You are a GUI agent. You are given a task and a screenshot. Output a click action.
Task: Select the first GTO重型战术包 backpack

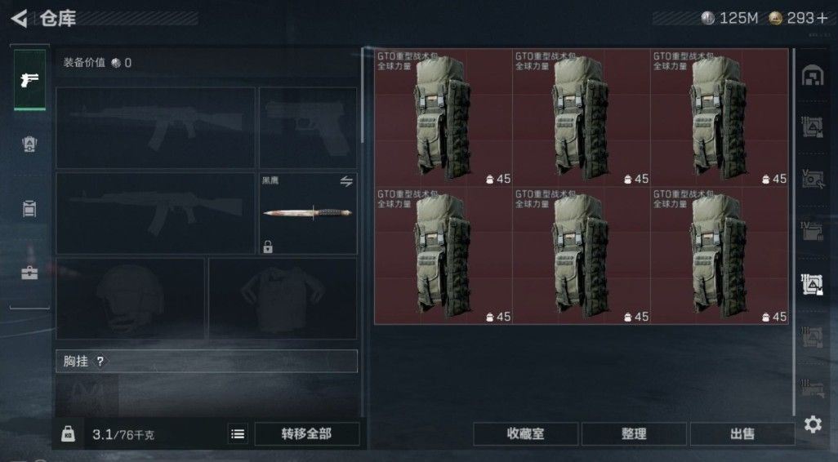[443, 118]
